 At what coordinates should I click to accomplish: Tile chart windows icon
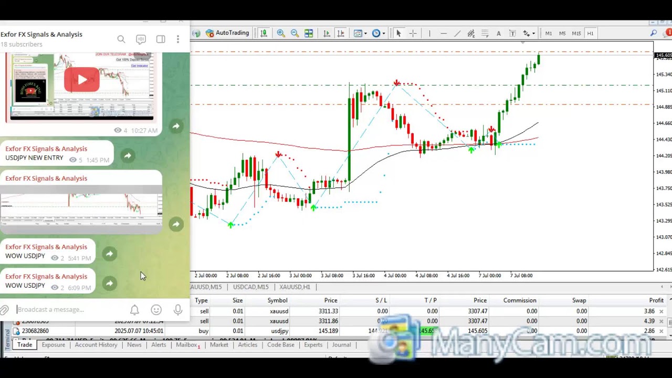309,33
